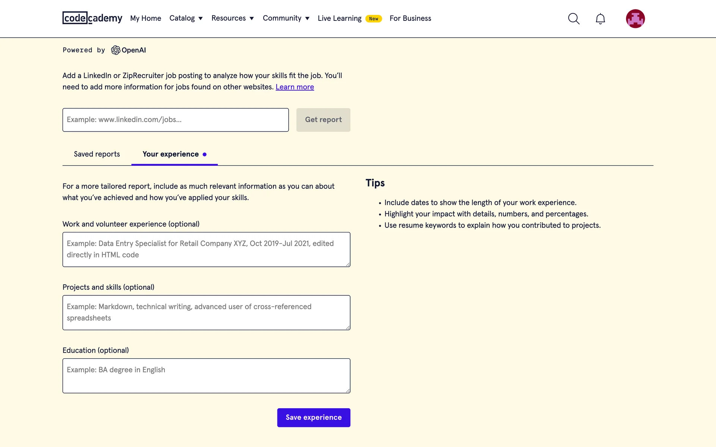Click the resize handle on the Education field
Image resolution: width=716 pixels, height=447 pixels.
348,390
